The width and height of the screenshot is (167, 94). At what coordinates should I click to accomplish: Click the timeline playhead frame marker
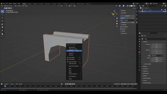coord(5,86)
